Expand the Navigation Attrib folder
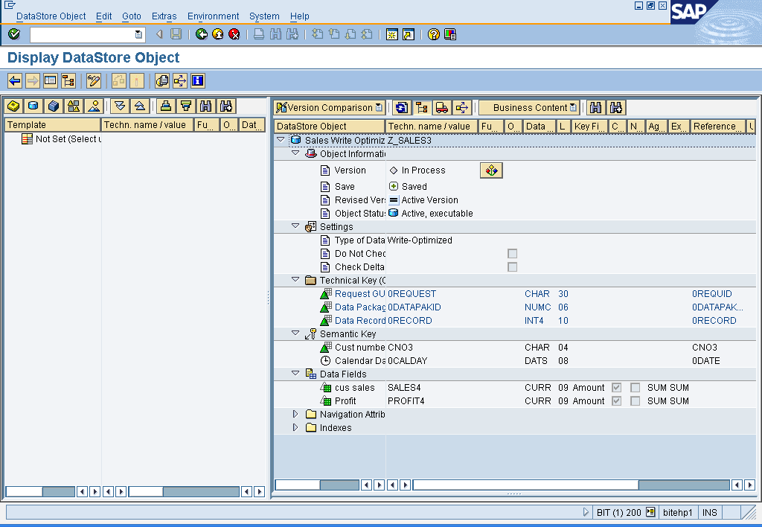This screenshot has width=762, height=527. tap(295, 414)
